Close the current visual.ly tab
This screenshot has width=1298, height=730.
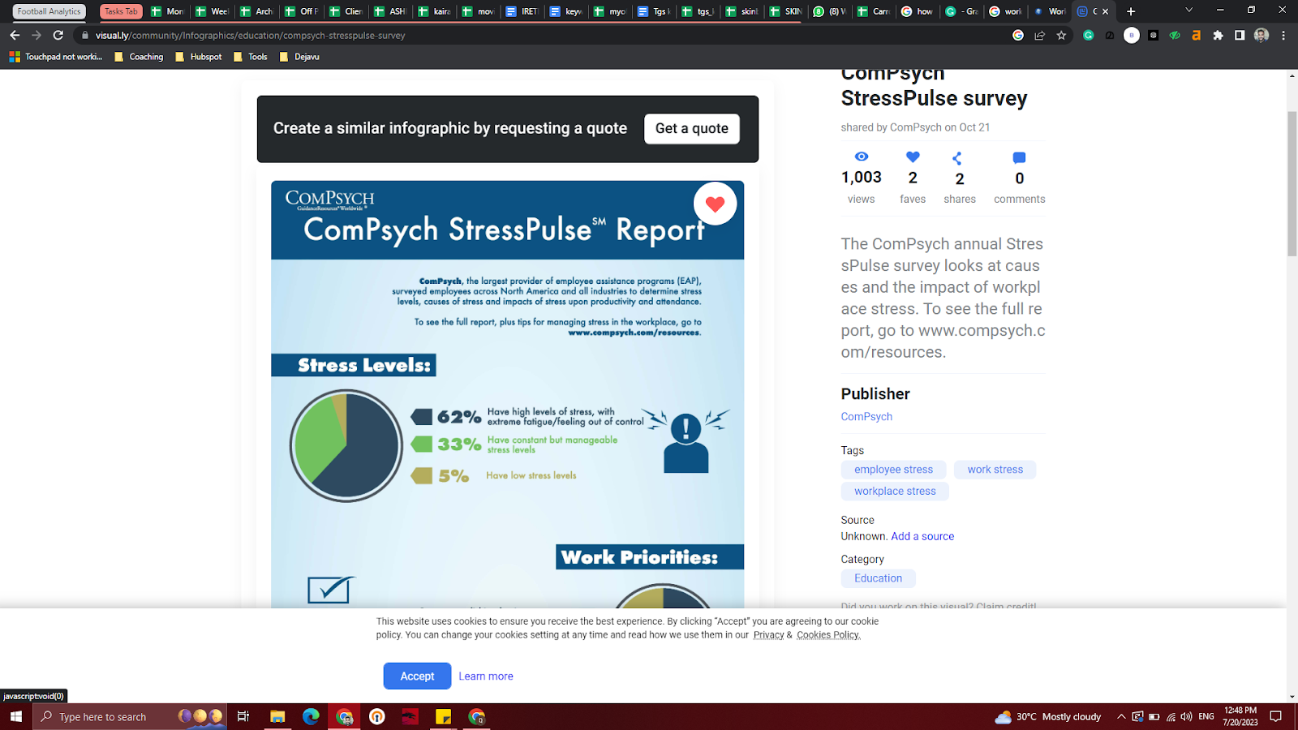(x=1105, y=11)
